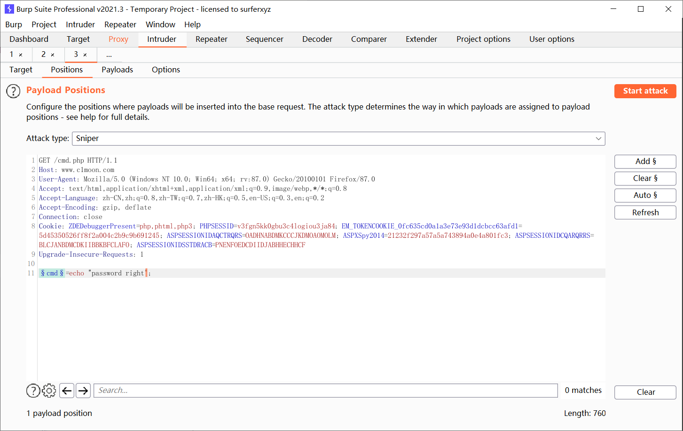The image size is (683, 431).
Task: Open the Help menu
Action: (192, 24)
